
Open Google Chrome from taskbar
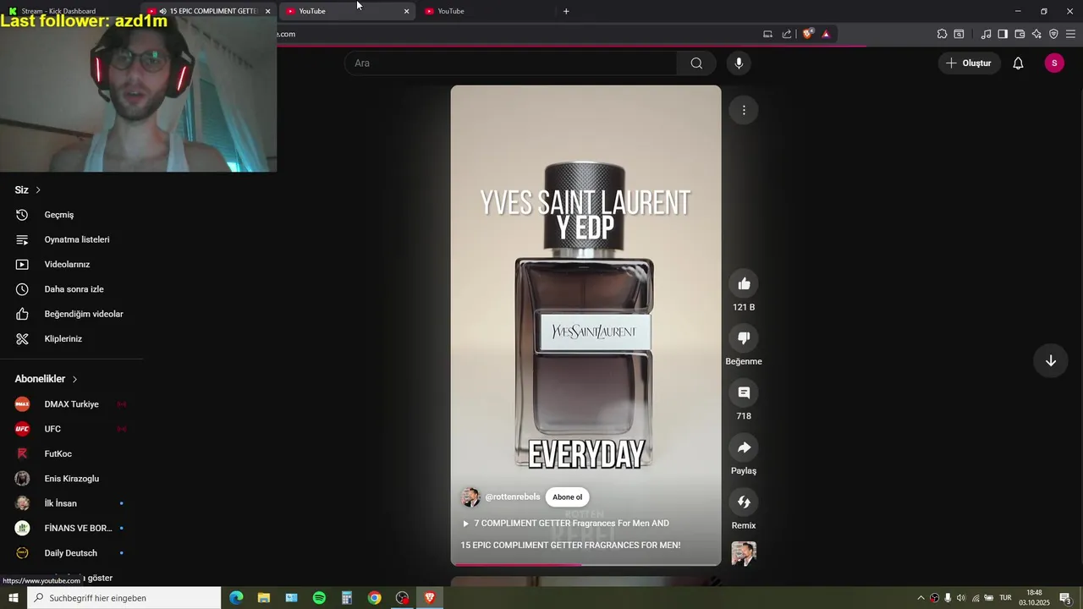coord(374,598)
